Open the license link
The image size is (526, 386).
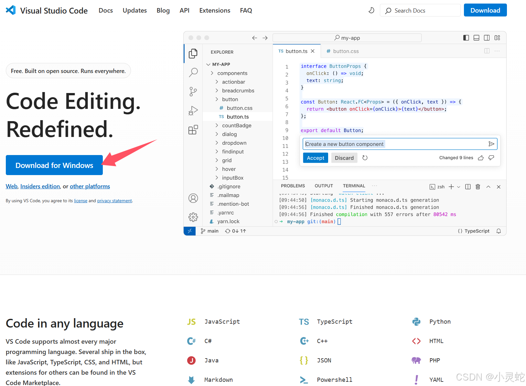point(81,201)
